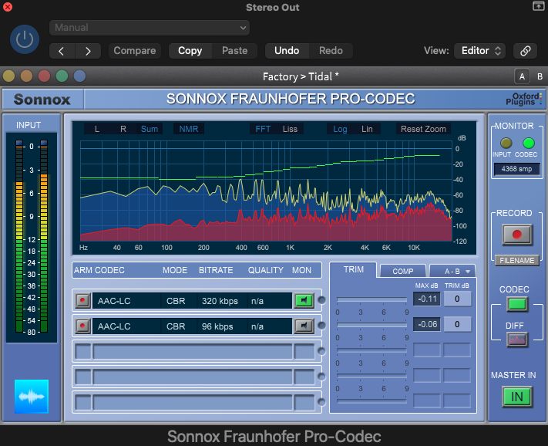Go to next preset arrow
The height and width of the screenshot is (446, 548).
[x=88, y=51]
